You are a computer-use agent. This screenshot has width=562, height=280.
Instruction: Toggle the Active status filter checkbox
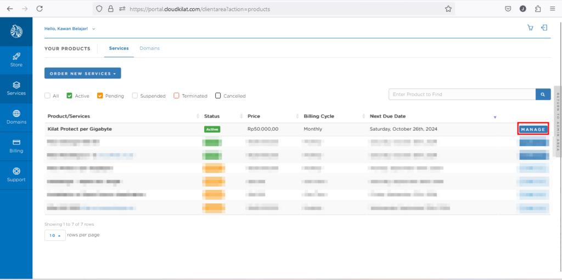[70, 96]
